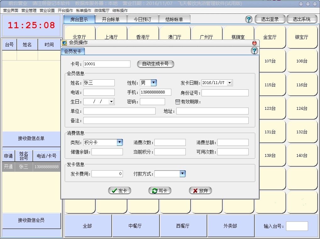Switch to the 开台帐单 tab
The width and height of the screenshot is (320, 239).
pos(111,19)
